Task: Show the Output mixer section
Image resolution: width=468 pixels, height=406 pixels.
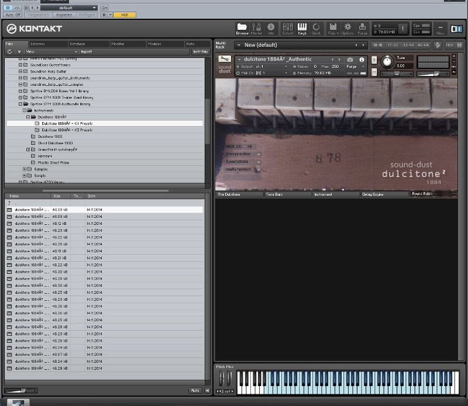Action: tap(288, 29)
